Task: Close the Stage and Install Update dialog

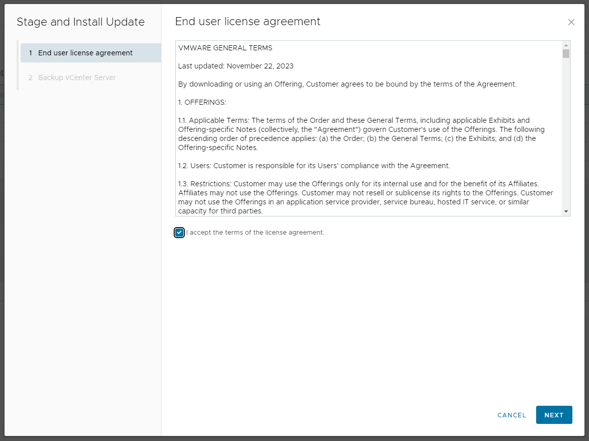Action: click(x=571, y=22)
